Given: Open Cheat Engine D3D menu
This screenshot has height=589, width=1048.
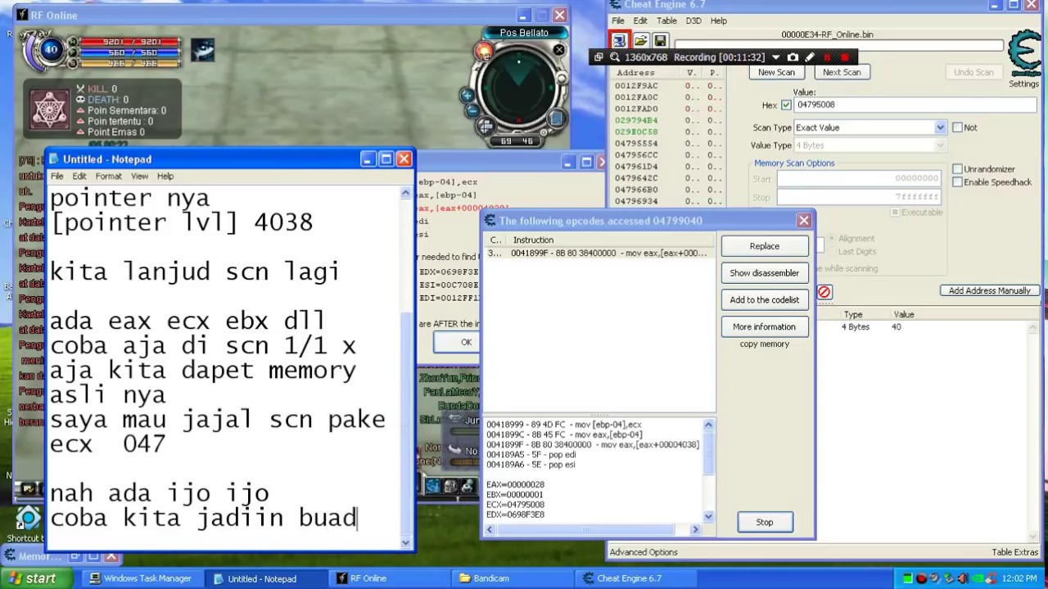Looking at the screenshot, I should click(693, 20).
